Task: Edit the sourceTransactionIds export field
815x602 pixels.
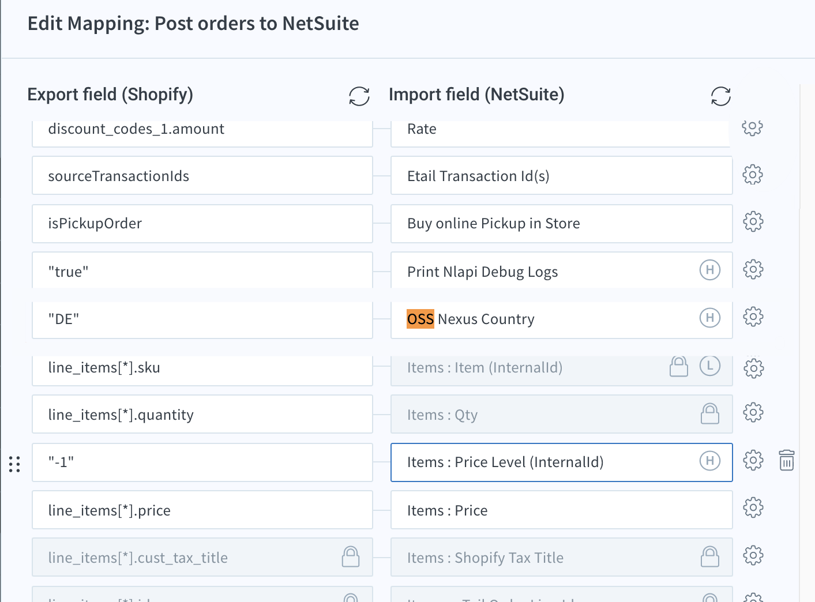Action: pos(202,175)
